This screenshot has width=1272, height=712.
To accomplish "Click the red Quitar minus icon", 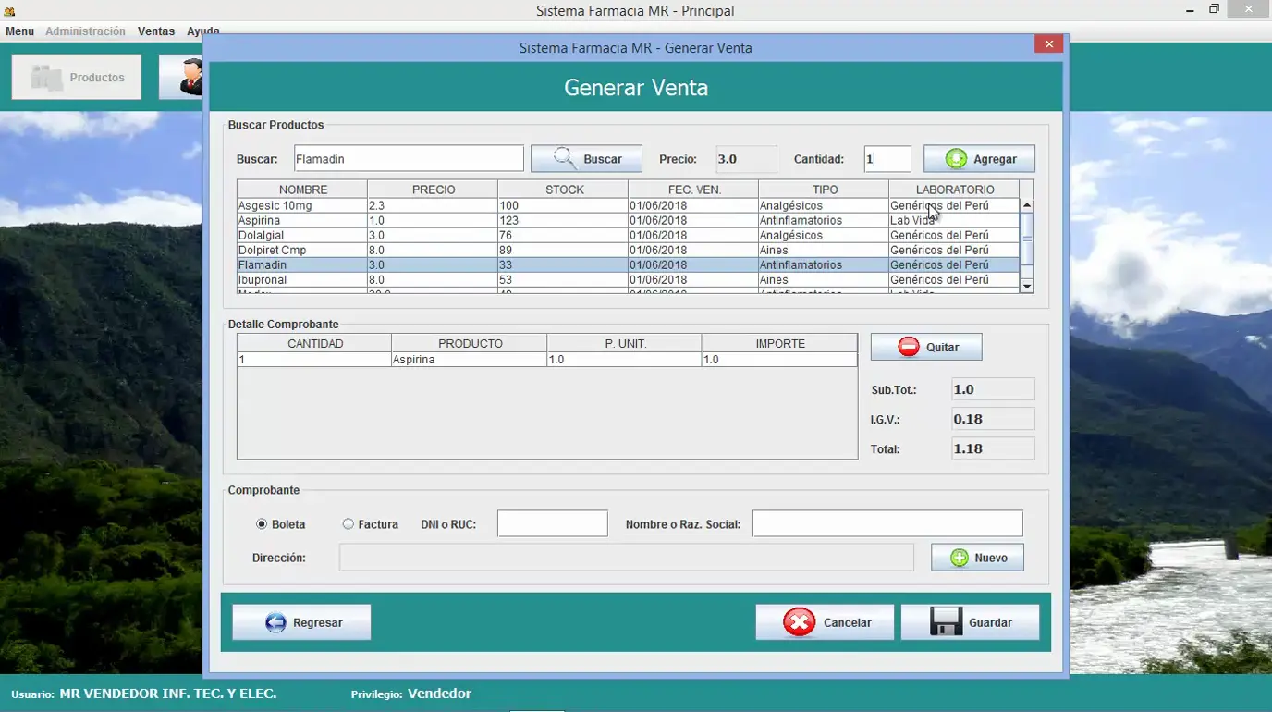I will click(x=909, y=347).
